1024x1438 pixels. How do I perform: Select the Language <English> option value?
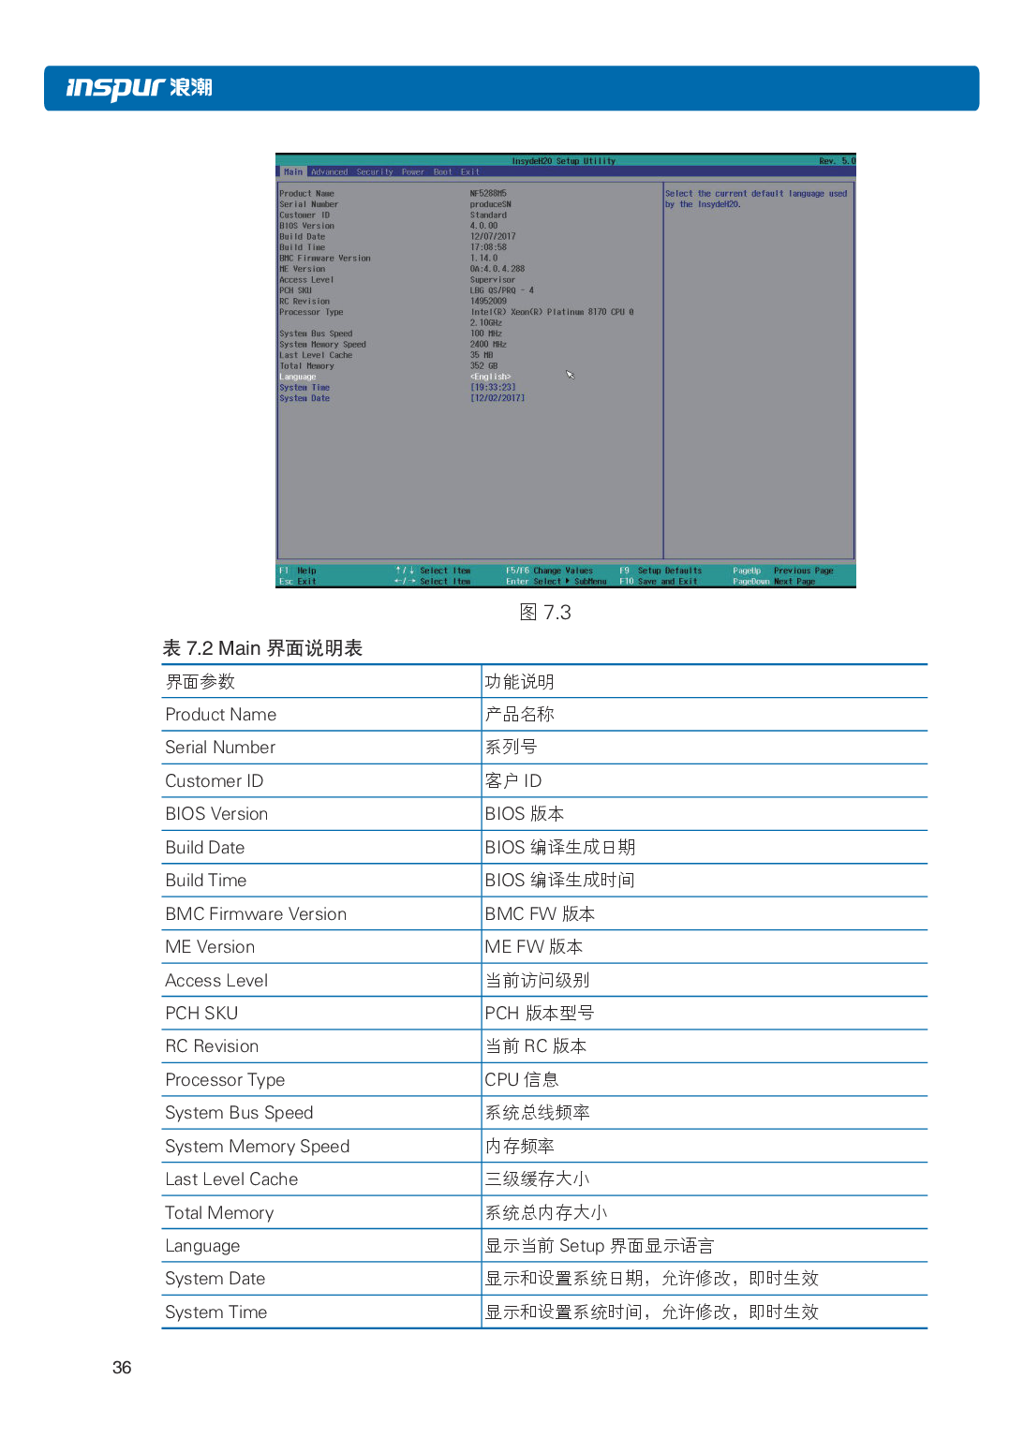[490, 378]
